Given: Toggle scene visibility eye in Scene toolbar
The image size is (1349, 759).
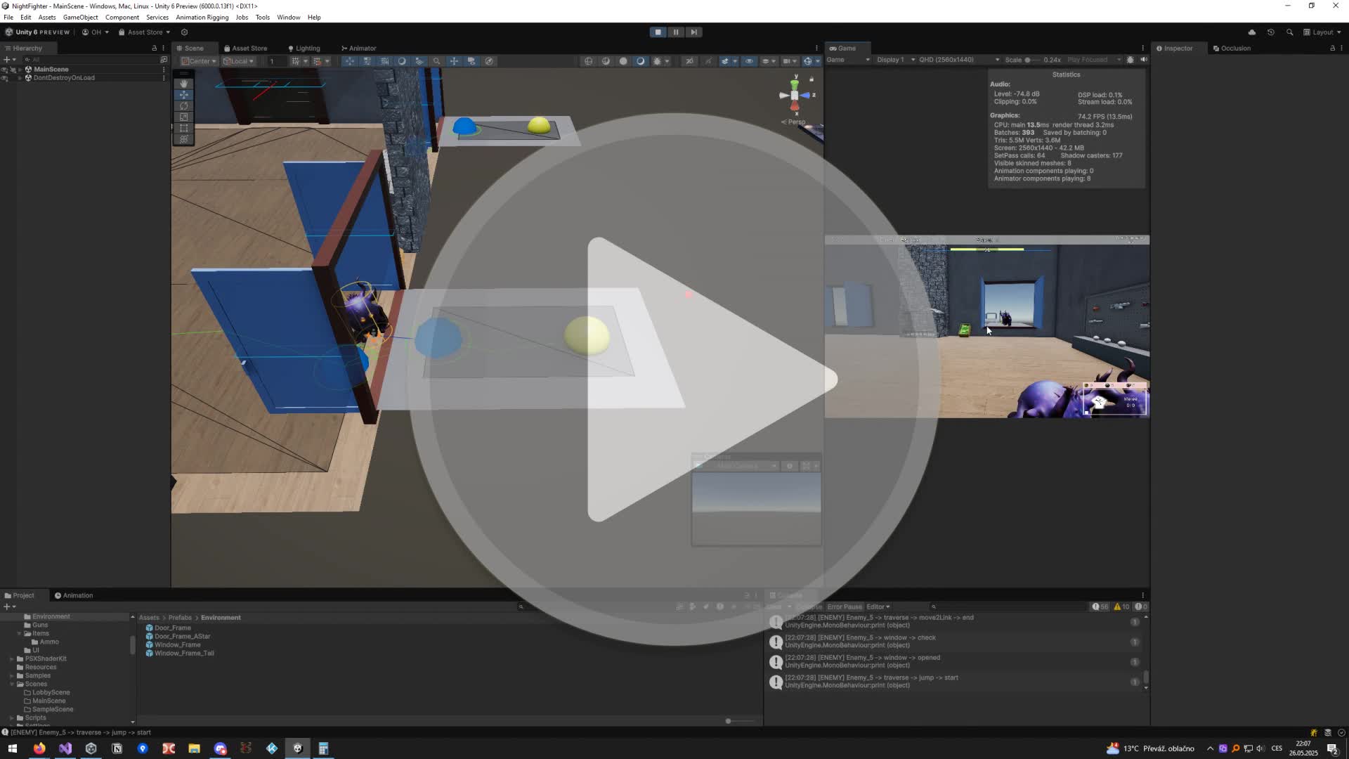Looking at the screenshot, I should 749,61.
